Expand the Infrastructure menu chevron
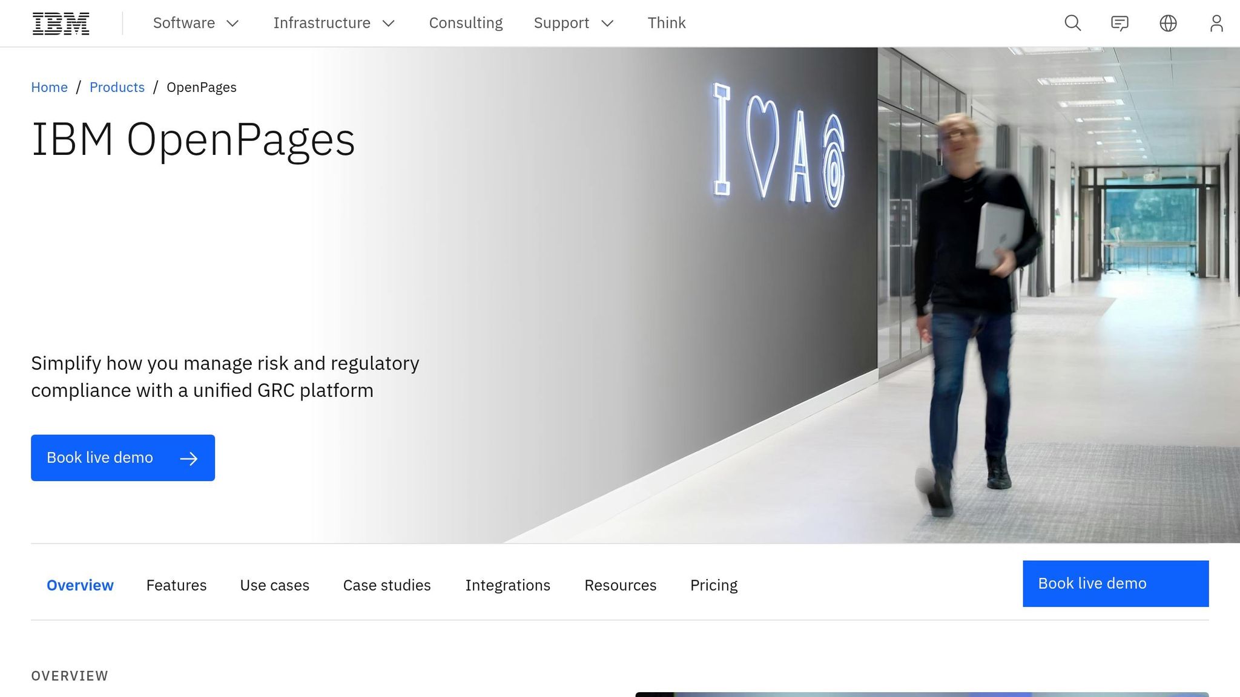 pyautogui.click(x=389, y=24)
